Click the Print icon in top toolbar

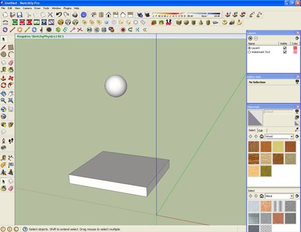[75, 15]
